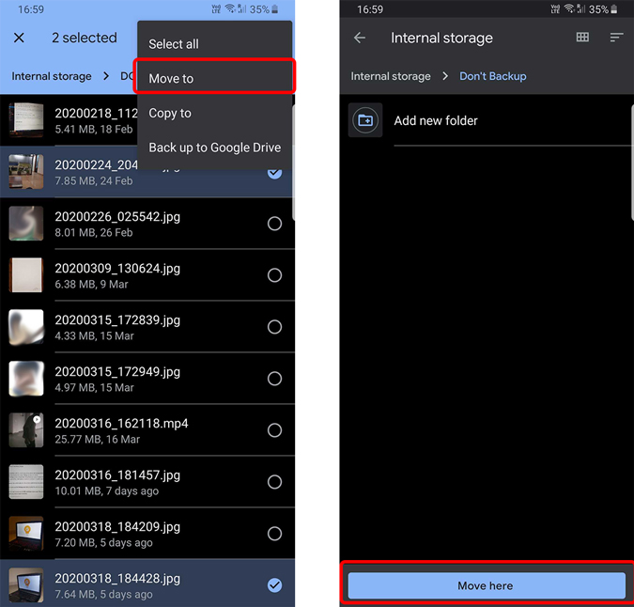Switch to grid view icon
Viewport: 634px width, 607px height.
(582, 38)
